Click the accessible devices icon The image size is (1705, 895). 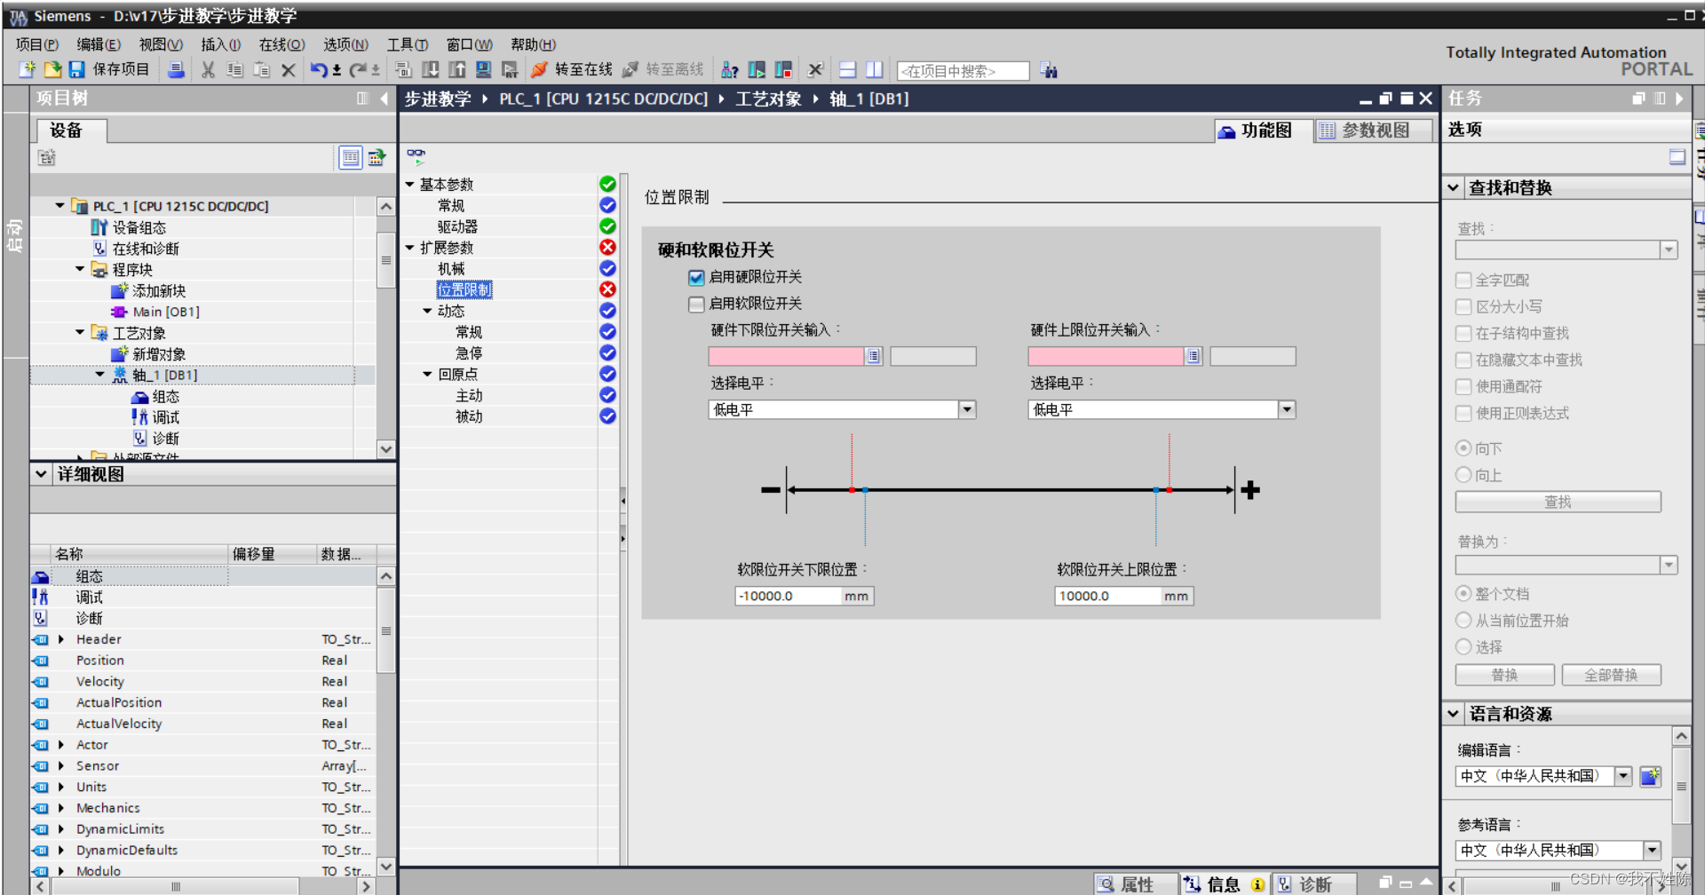[730, 69]
